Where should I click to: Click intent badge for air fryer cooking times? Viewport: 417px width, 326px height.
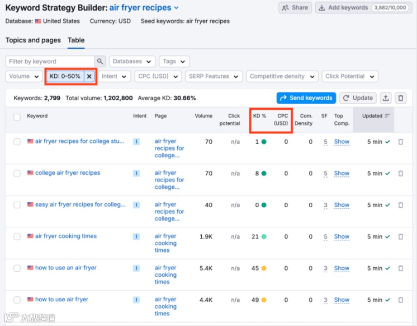(x=136, y=237)
